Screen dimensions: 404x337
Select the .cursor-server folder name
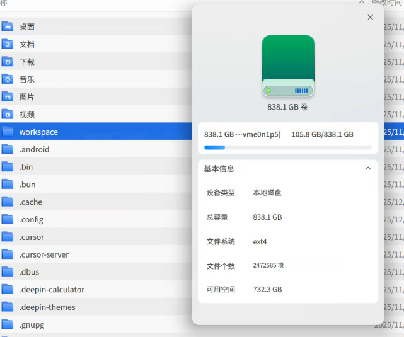[44, 254]
